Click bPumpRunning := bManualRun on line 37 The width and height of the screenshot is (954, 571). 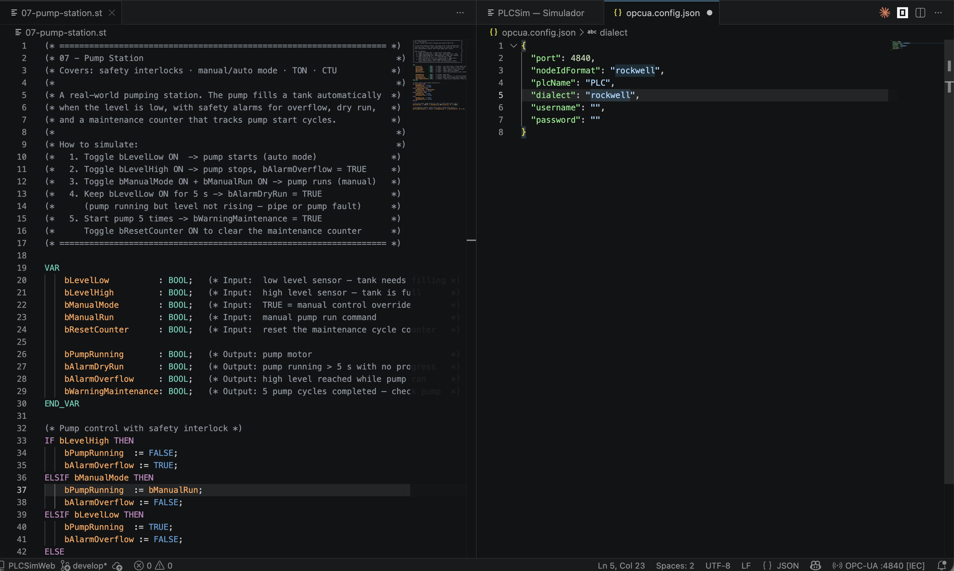pos(133,490)
